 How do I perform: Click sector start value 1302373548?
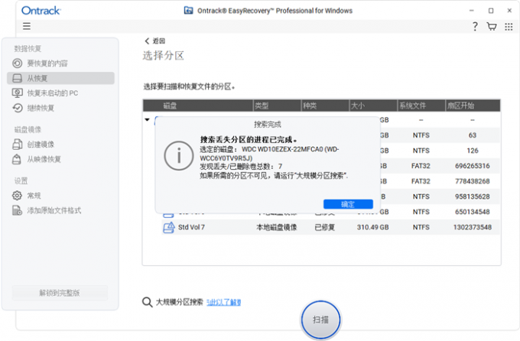pyautogui.click(x=473, y=227)
